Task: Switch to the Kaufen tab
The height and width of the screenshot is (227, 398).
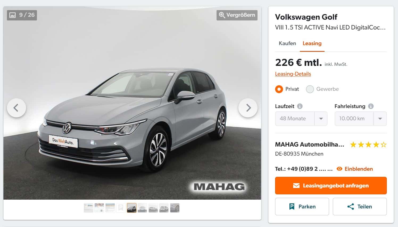Action: pos(287,43)
